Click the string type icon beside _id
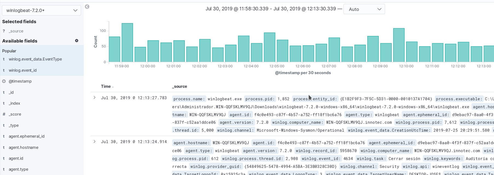Viewport: 494px width, 175px height. point(4,92)
